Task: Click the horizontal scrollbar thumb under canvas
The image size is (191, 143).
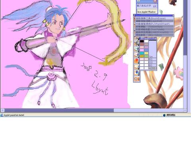Action: (59, 110)
